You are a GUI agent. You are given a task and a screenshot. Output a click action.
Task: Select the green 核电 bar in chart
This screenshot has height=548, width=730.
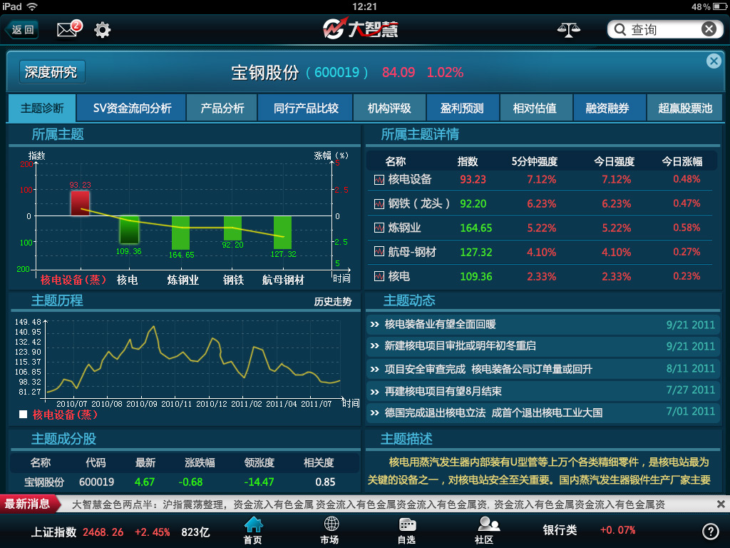pos(129,230)
